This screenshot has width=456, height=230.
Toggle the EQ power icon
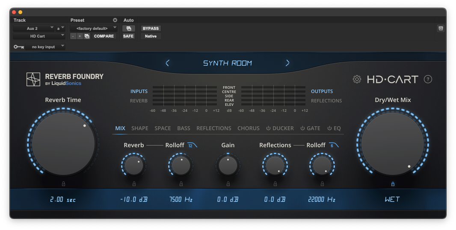point(329,128)
